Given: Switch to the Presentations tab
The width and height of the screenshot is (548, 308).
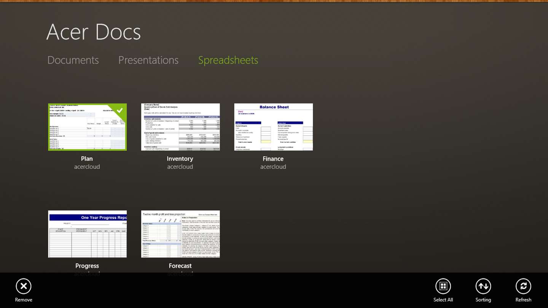Looking at the screenshot, I should click(148, 60).
